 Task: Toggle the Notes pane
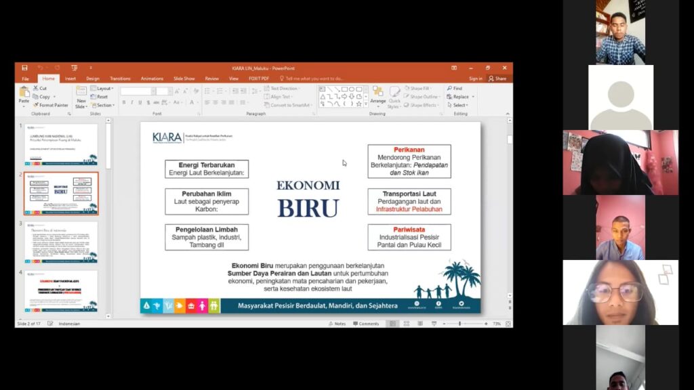pyautogui.click(x=337, y=324)
